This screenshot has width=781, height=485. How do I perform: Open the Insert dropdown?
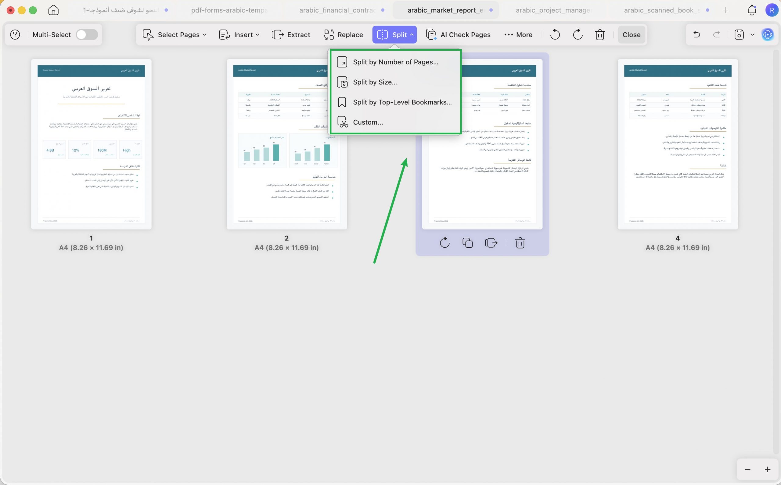[x=239, y=35]
